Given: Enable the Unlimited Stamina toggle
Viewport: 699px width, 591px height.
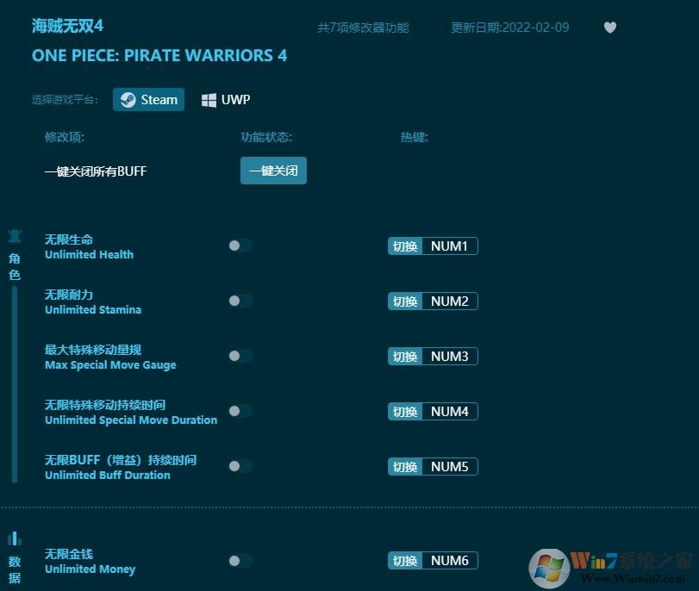Looking at the screenshot, I should (x=240, y=301).
